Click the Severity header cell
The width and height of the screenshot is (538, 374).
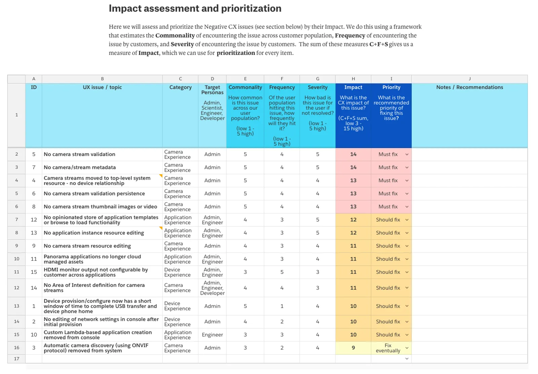click(317, 115)
